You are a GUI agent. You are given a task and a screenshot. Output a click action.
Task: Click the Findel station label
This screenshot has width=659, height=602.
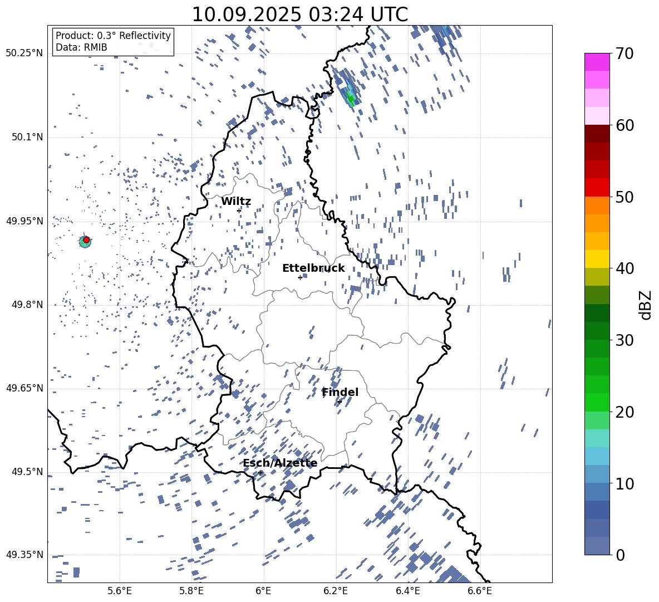click(x=340, y=392)
